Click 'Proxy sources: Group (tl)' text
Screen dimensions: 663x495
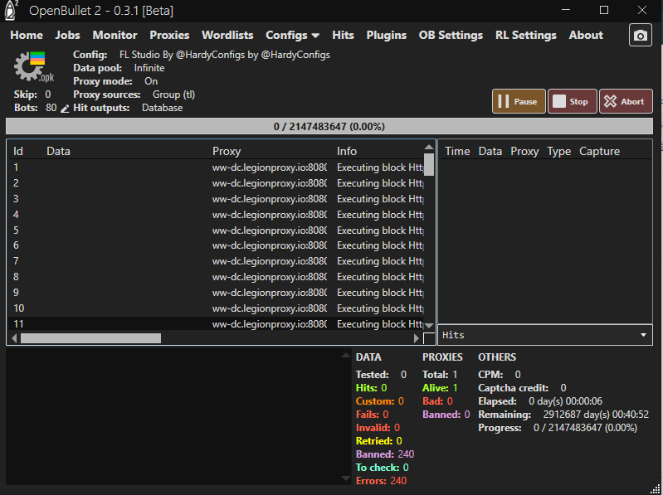click(134, 95)
